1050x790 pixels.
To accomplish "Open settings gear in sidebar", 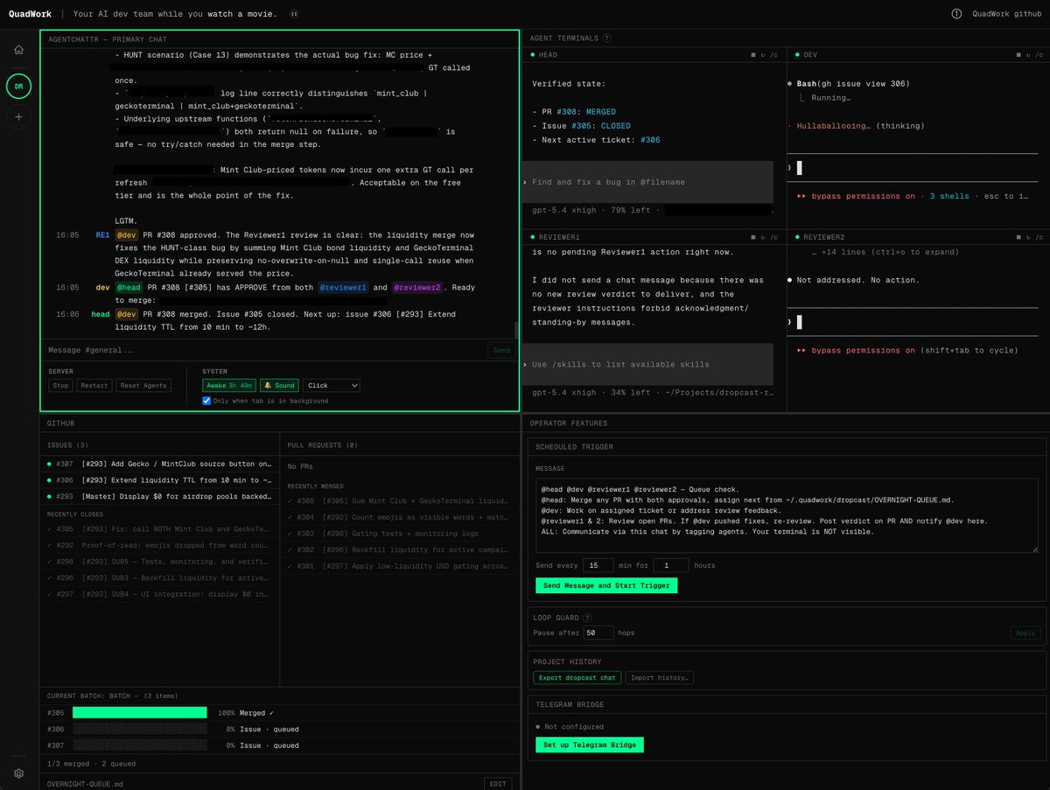I will coord(18,773).
